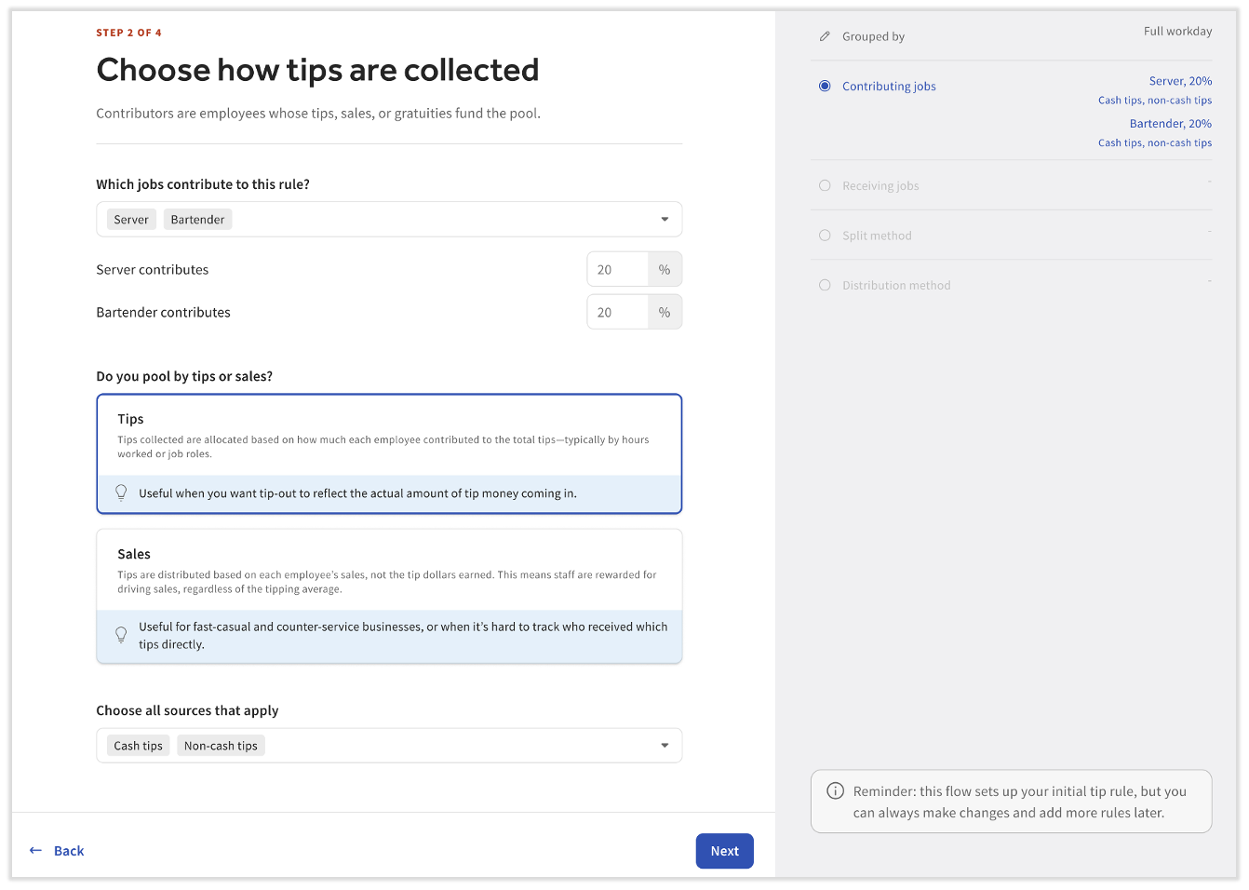Click the info icon in reminder box

836,791
